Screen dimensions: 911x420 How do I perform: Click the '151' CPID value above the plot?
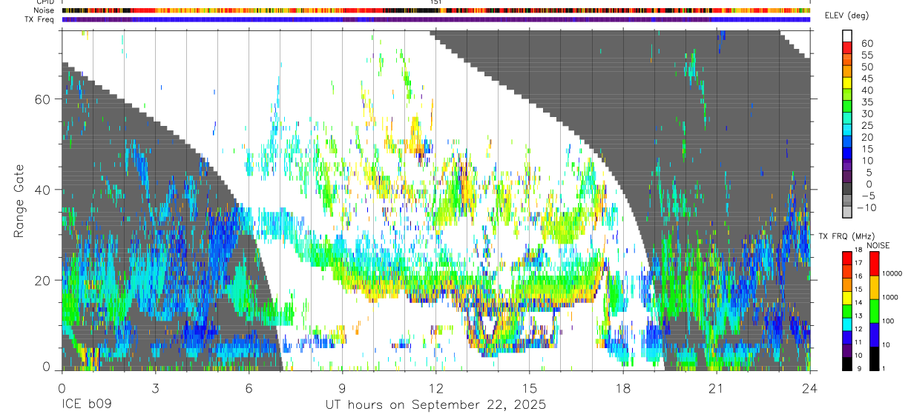[436, 3]
